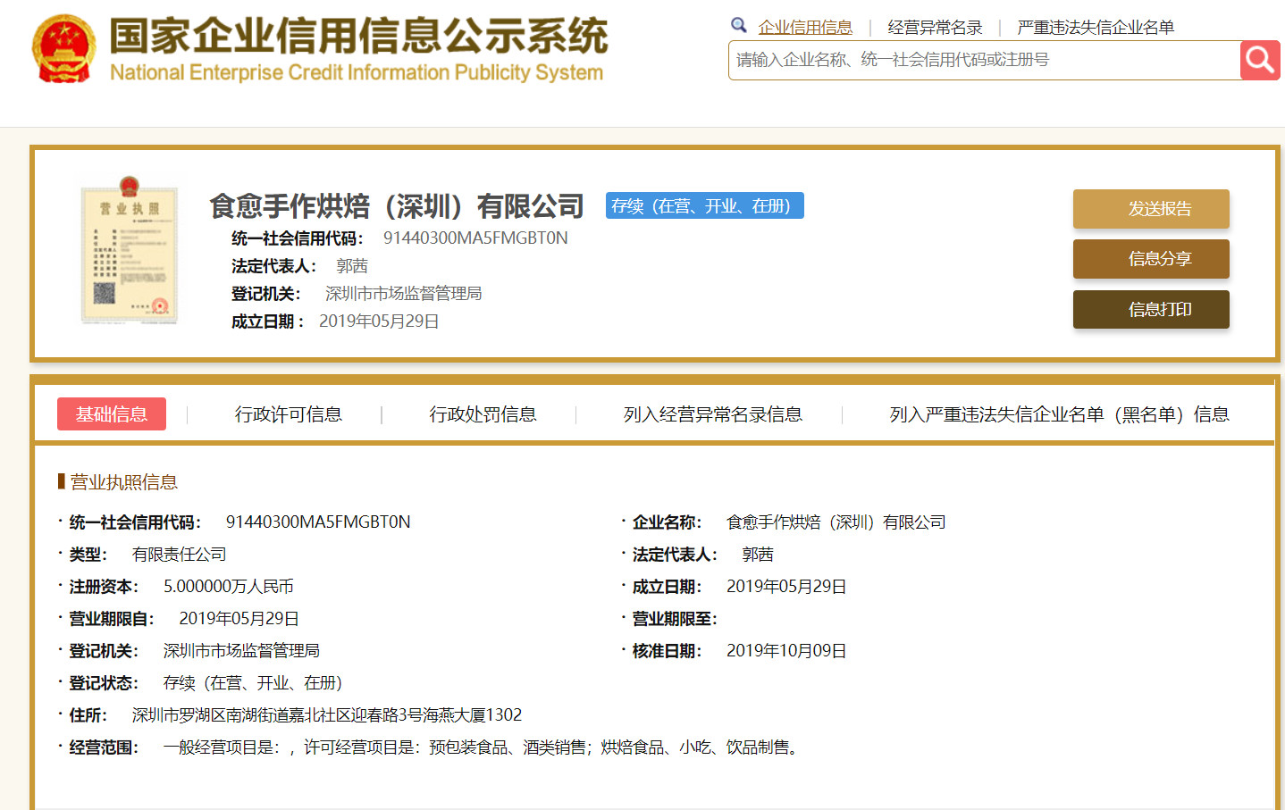Click the header credit code 91440300MA5FMGBT0N
The image size is (1285, 810).
point(475,238)
